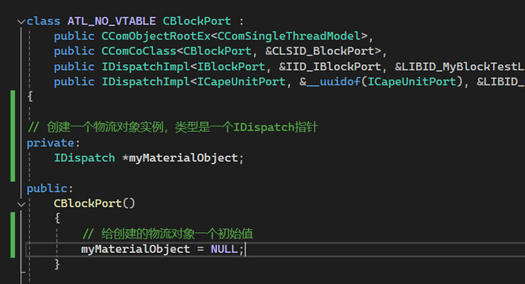Image resolution: width=525 pixels, height=284 pixels.
Task: Collapse the CBlockPort() constructor body
Action: tap(21, 204)
